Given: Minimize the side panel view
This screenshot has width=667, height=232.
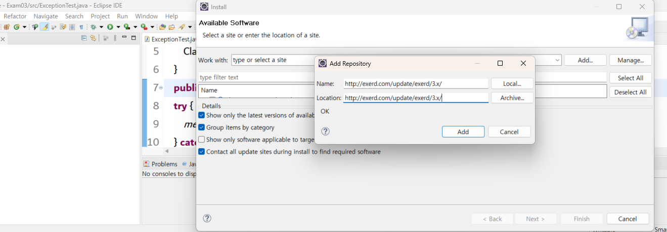Looking at the screenshot, I should pyautogui.click(x=124, y=37).
